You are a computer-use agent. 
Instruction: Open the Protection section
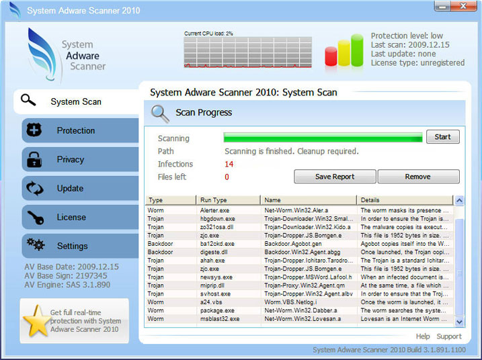(x=80, y=130)
